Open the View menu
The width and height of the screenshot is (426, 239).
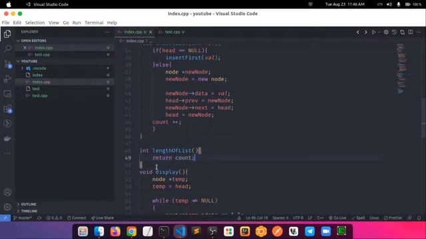[54, 23]
